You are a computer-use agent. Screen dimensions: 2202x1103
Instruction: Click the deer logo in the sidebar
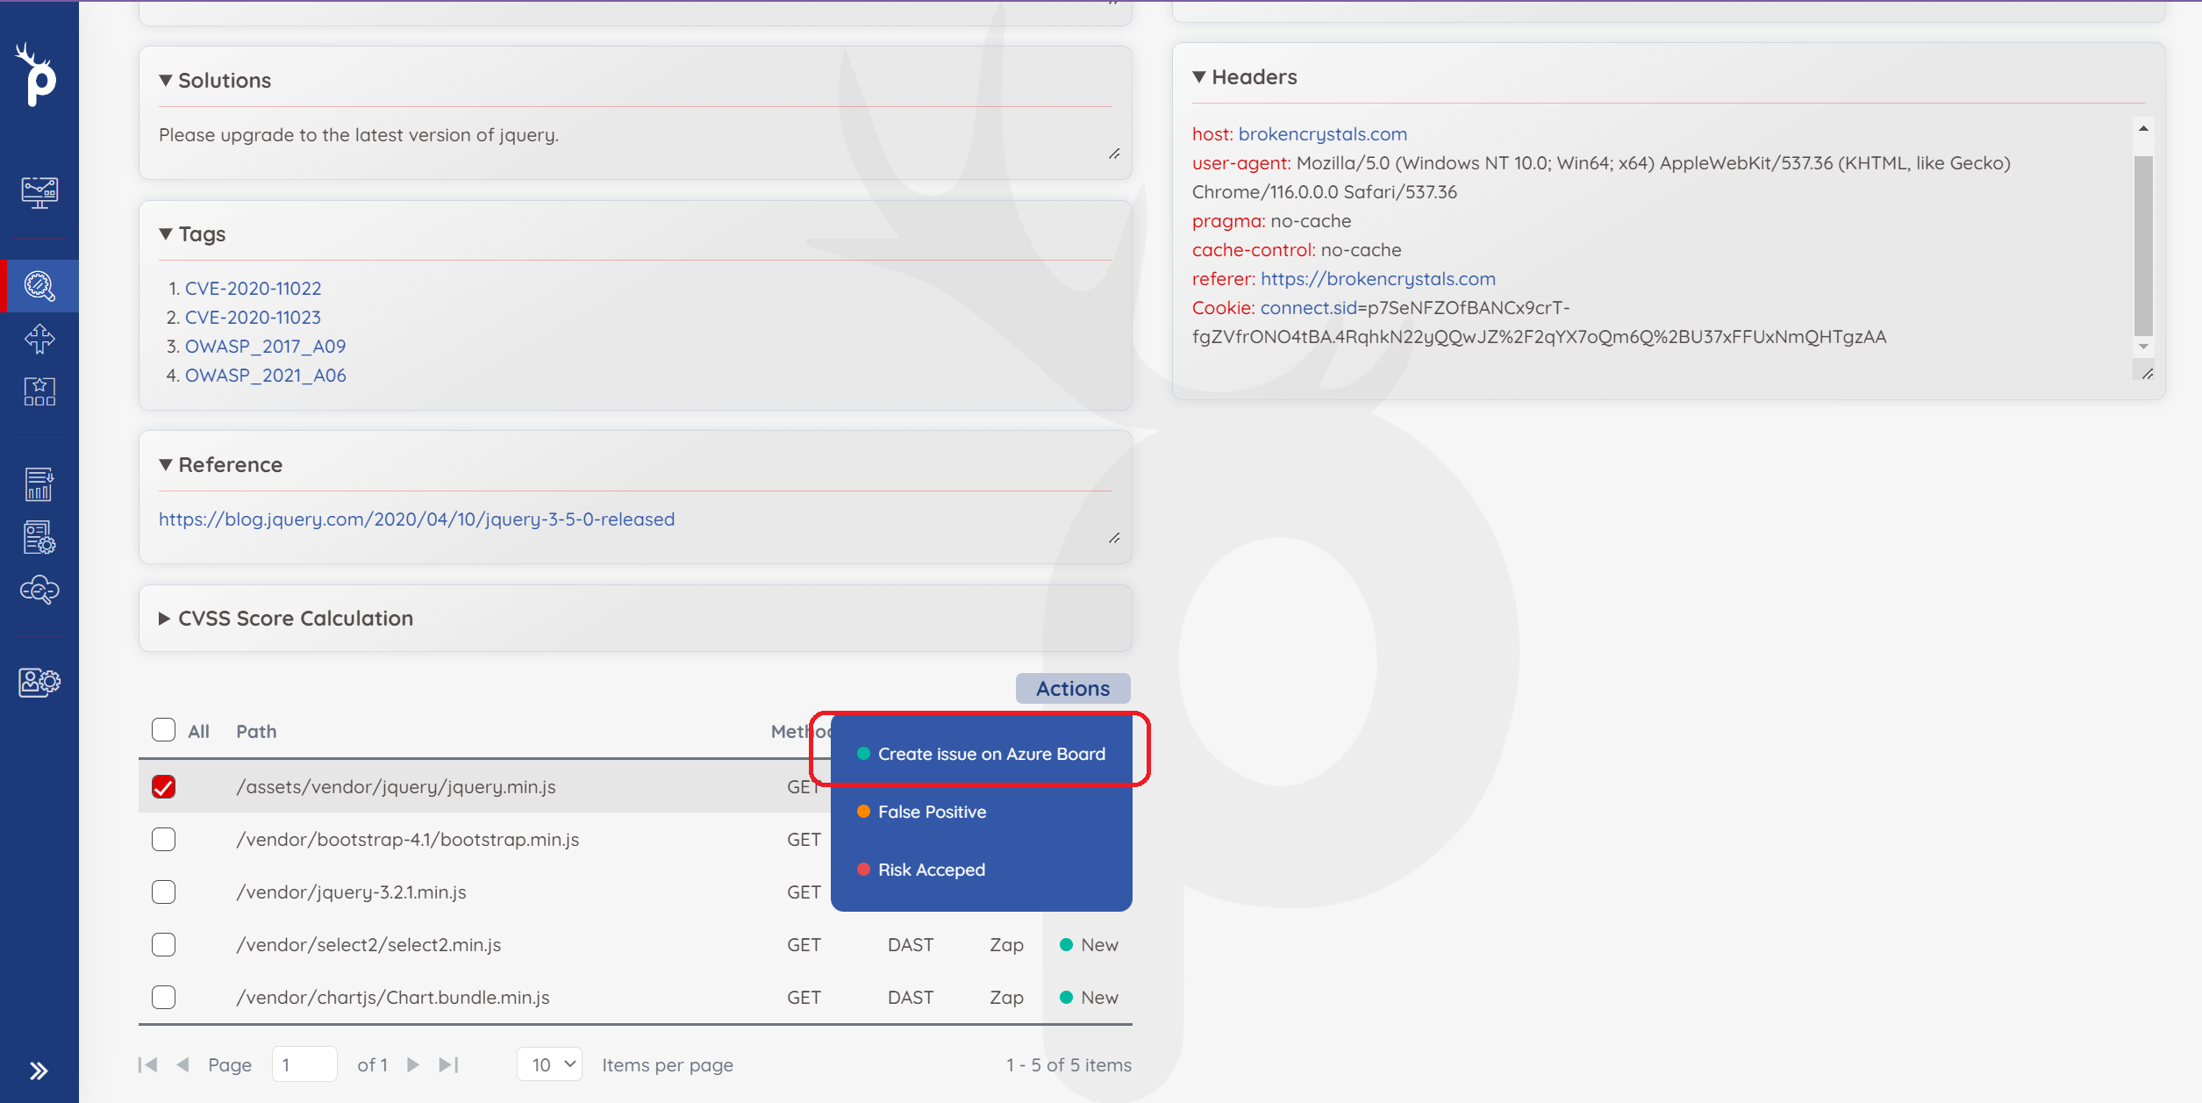click(x=37, y=75)
